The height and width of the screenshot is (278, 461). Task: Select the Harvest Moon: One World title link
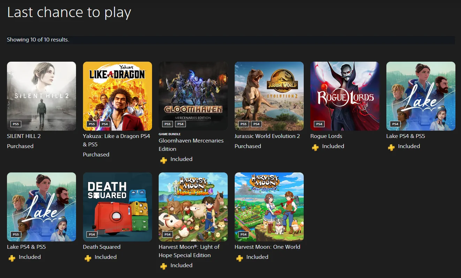click(x=267, y=247)
